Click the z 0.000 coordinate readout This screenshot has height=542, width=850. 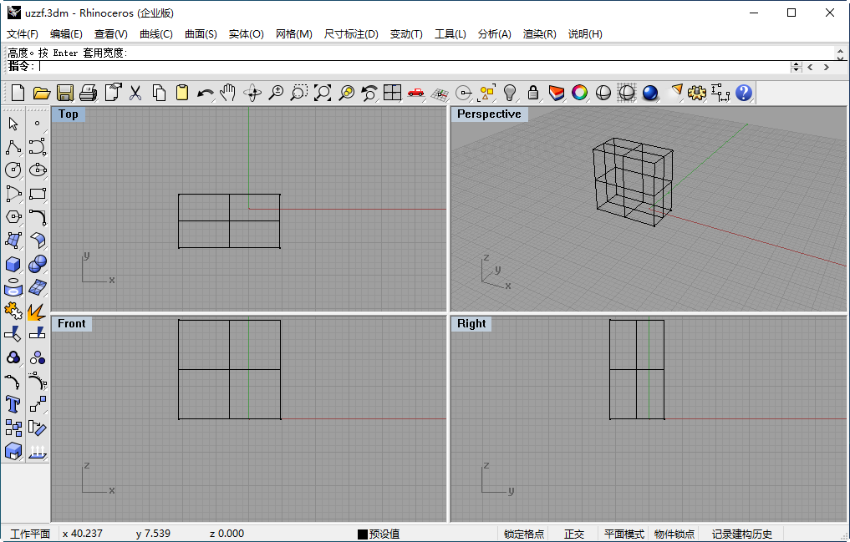(226, 534)
